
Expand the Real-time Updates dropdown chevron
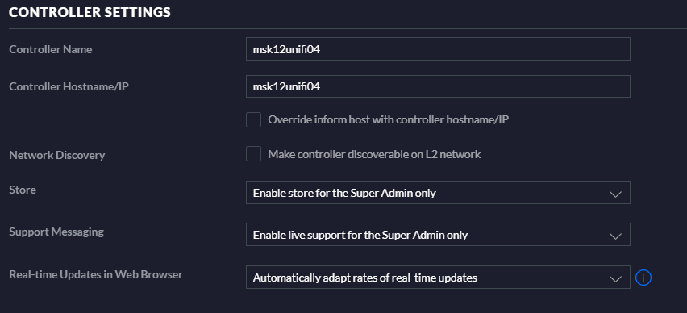pyautogui.click(x=615, y=278)
